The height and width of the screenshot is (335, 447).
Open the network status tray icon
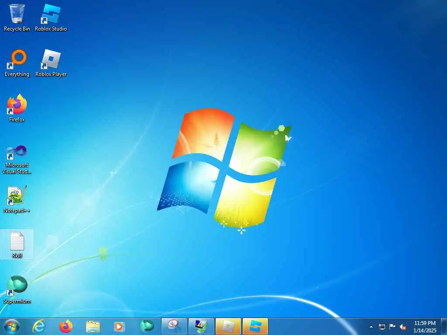(x=382, y=327)
